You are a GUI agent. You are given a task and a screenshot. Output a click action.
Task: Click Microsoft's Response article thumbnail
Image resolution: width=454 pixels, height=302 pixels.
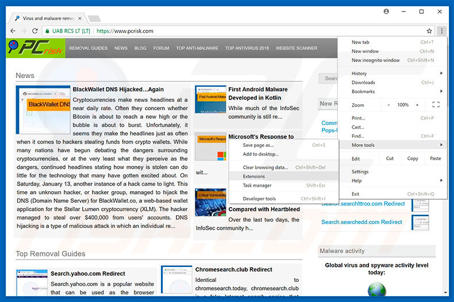(x=210, y=146)
